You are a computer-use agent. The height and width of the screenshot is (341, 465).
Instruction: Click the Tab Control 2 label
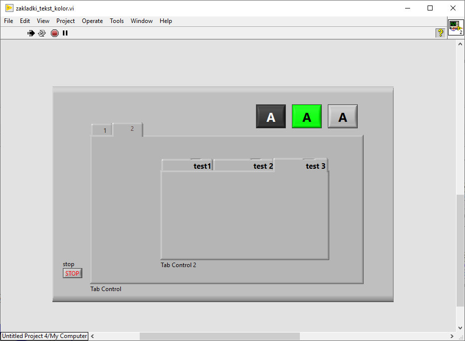tap(178, 265)
